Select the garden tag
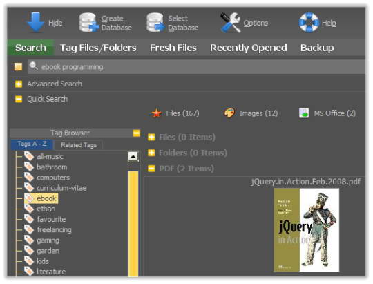Screen dimensions: 373x284 coord(48,251)
